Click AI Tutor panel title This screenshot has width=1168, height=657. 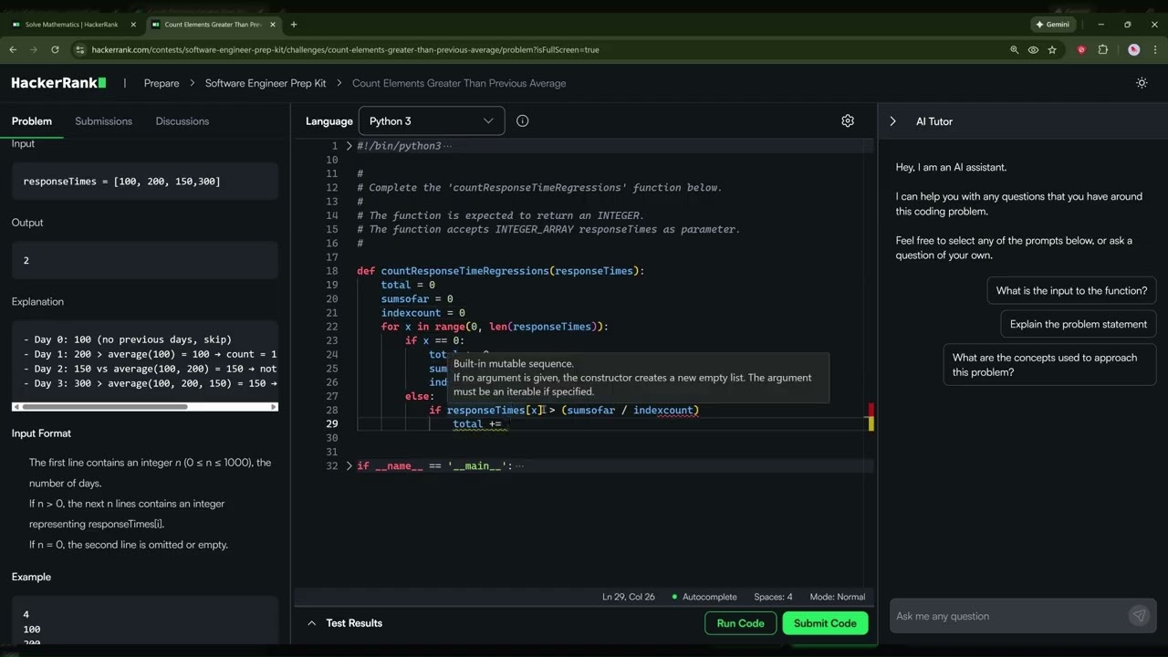(934, 121)
